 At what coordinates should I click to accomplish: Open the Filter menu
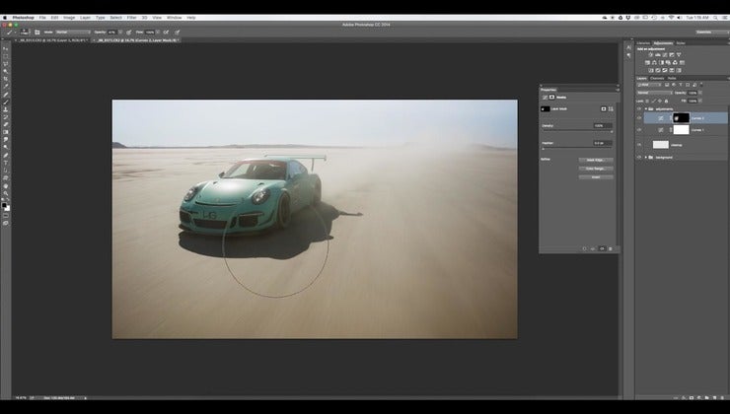132,18
